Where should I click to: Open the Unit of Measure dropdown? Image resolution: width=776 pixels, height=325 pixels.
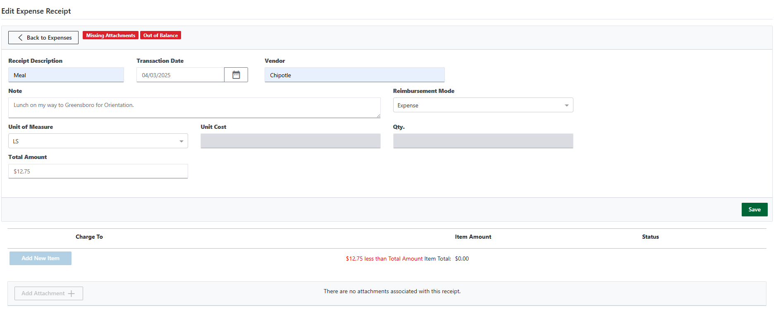tap(98, 141)
